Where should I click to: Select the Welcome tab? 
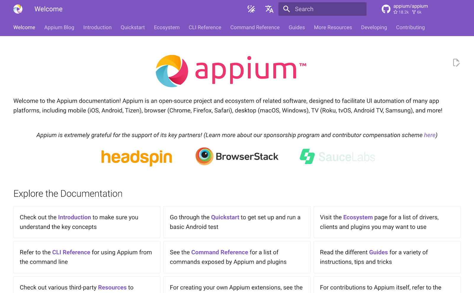tap(24, 27)
